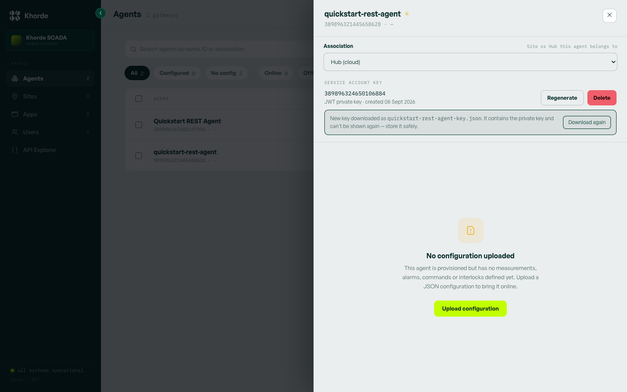Image resolution: width=627 pixels, height=392 pixels.
Task: Click agent ID 389896321445658628 in panel header
Action: coord(353,24)
